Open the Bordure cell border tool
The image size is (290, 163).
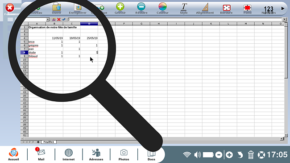tap(226, 8)
